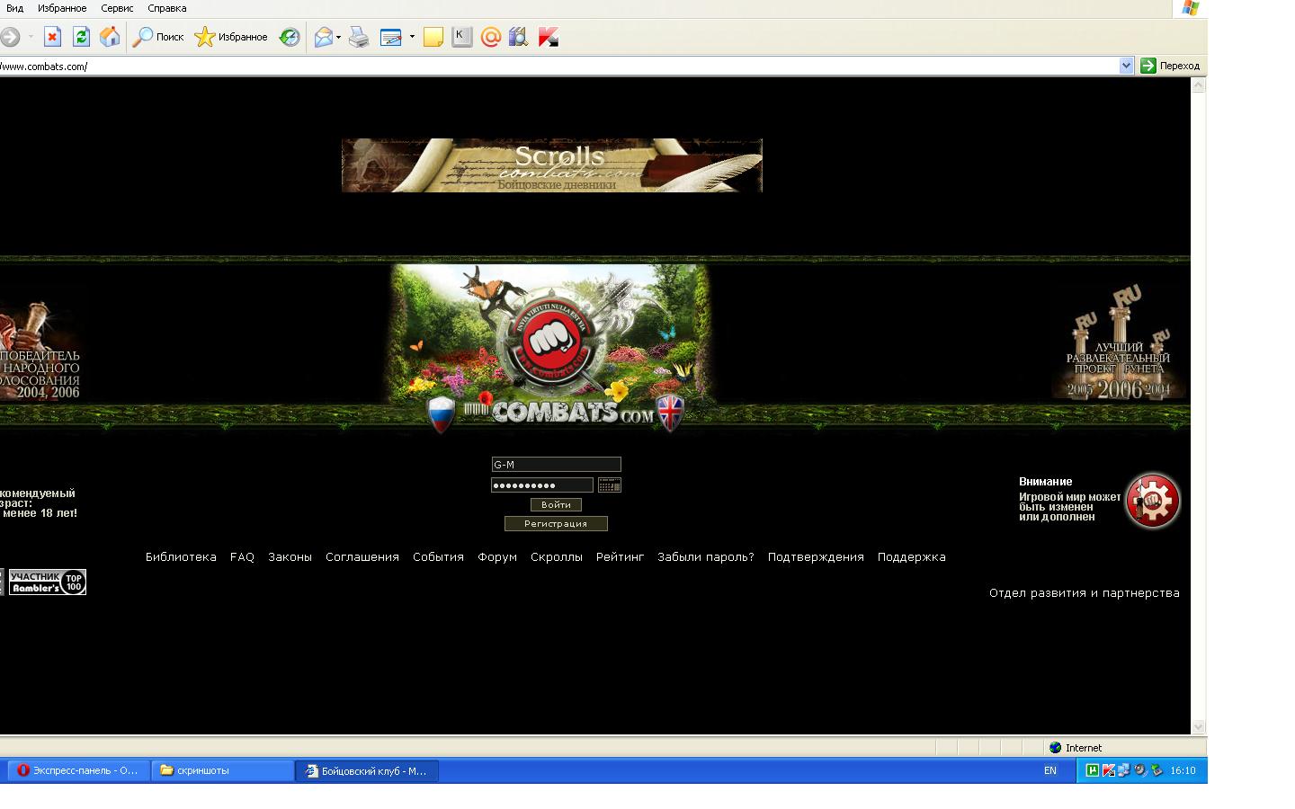The image size is (1295, 809).
Task: Open the History clock icon
Action: point(289,37)
